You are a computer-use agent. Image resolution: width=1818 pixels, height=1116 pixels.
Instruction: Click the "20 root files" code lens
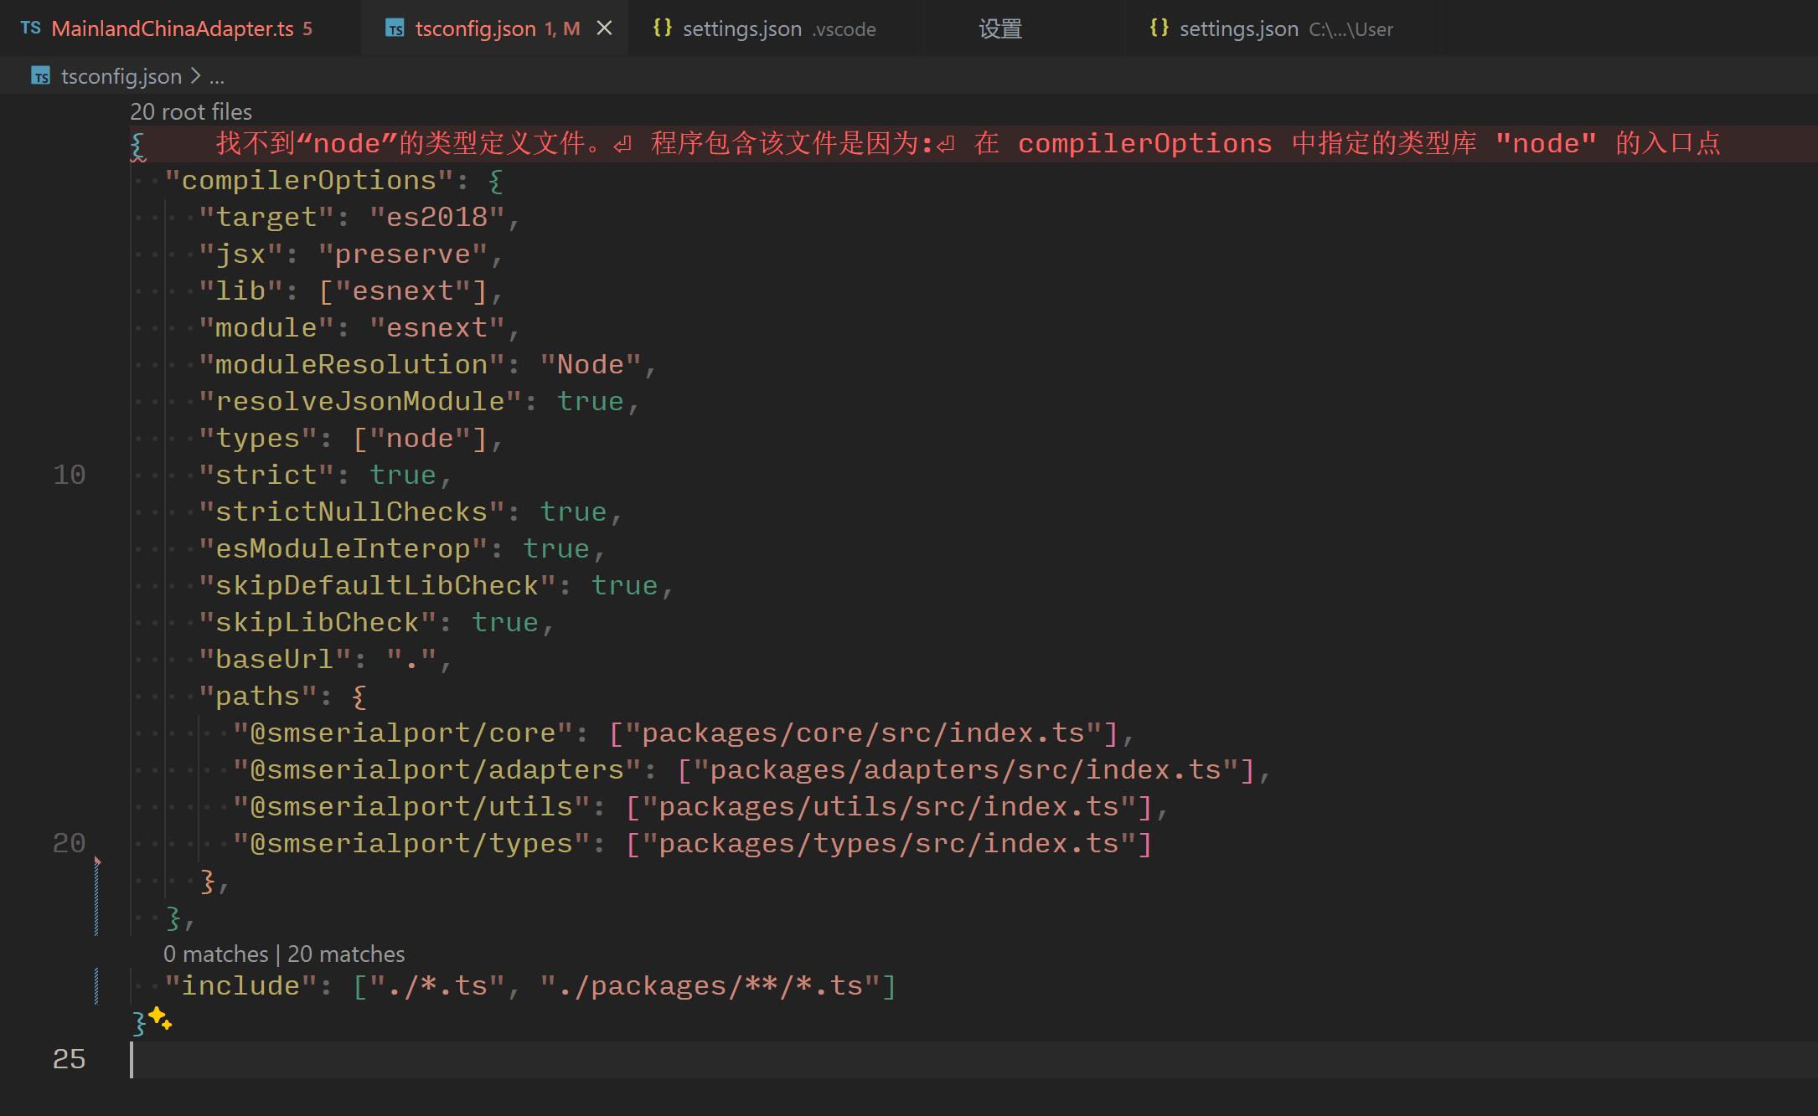click(191, 111)
